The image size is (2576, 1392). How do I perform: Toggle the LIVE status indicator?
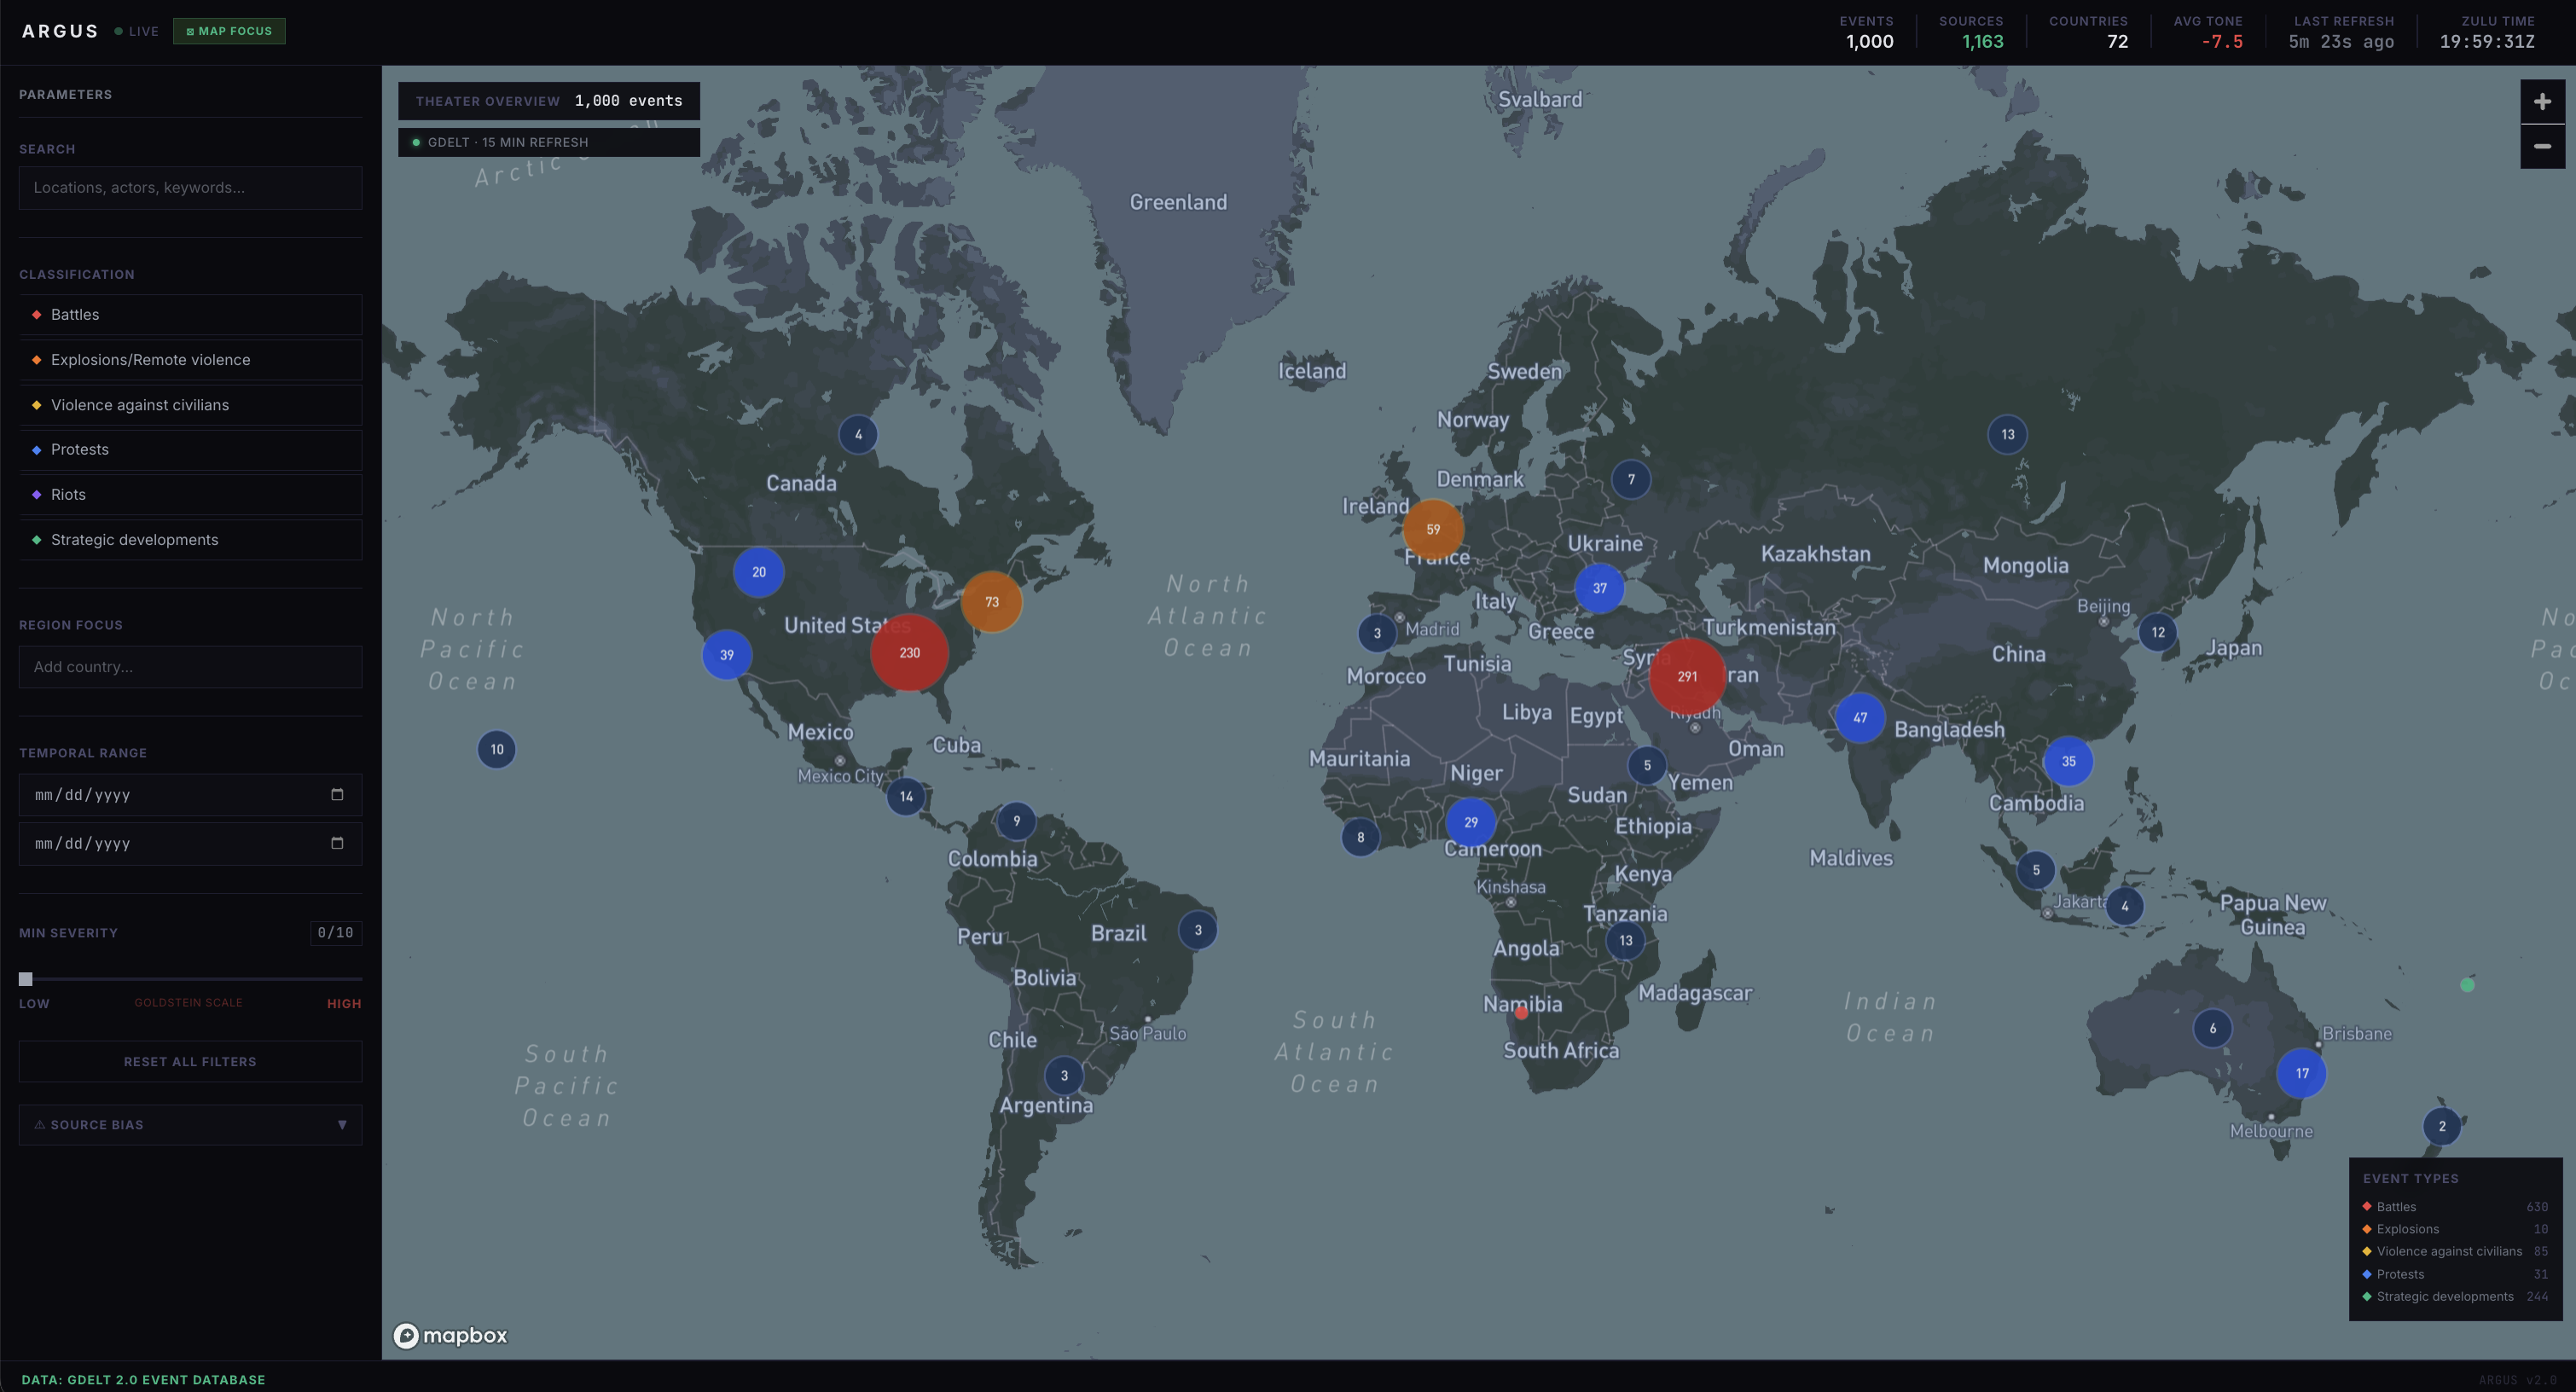click(x=136, y=31)
